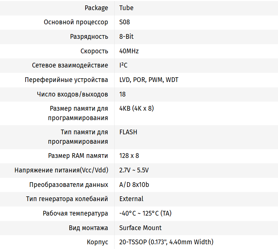Viewport: 278px width, 249px height.
Task: Click the '2.7V ~ 5.5V' voltage value
Action: click(x=134, y=170)
